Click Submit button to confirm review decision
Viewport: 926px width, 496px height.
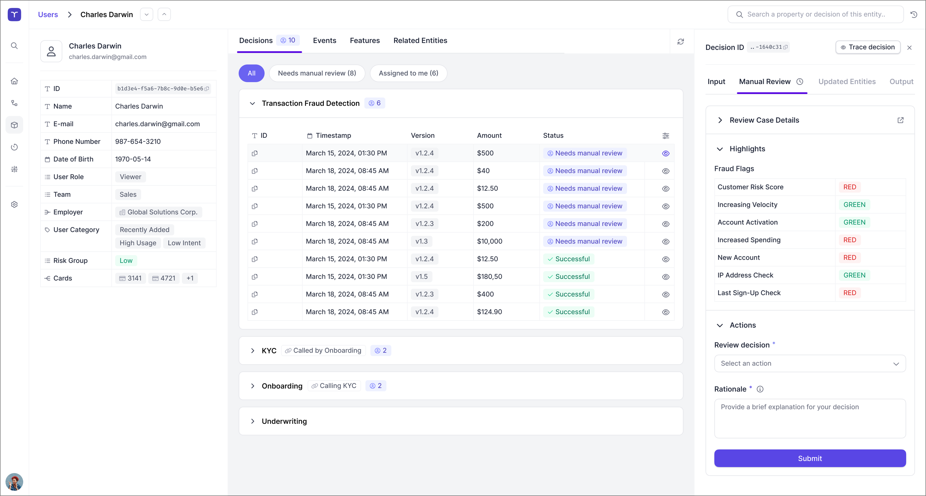point(810,458)
